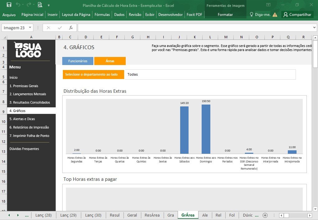Open Print Preview icon in quick access toolbar
The height and width of the screenshot is (220, 318).
point(40,5)
